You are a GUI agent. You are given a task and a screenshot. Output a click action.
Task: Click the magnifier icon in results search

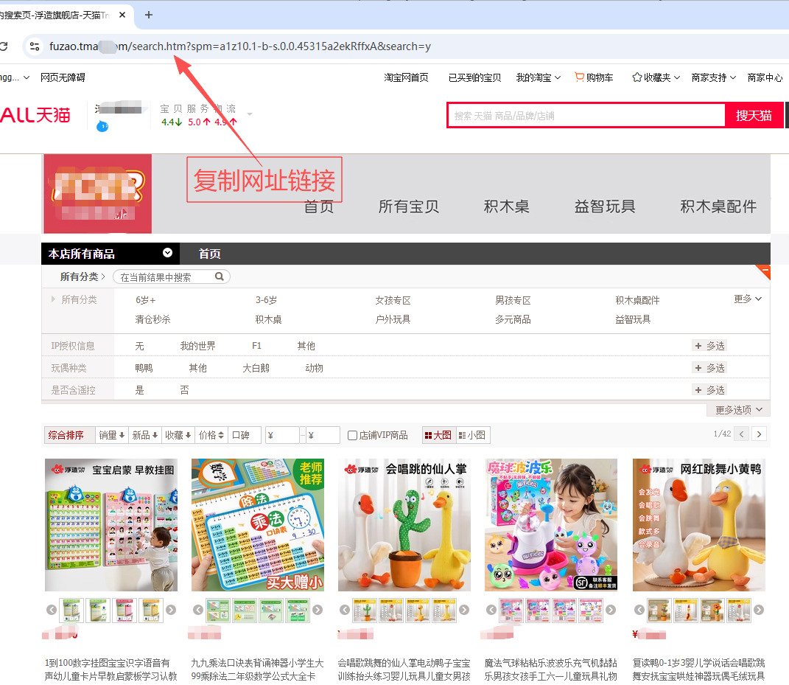(x=220, y=277)
